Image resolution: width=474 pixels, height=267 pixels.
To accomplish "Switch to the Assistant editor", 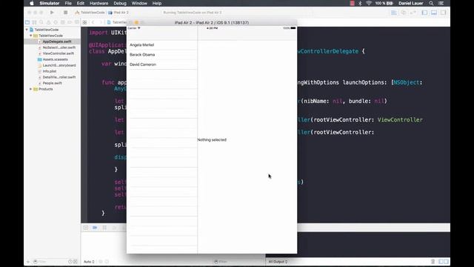I will tap(404, 13).
